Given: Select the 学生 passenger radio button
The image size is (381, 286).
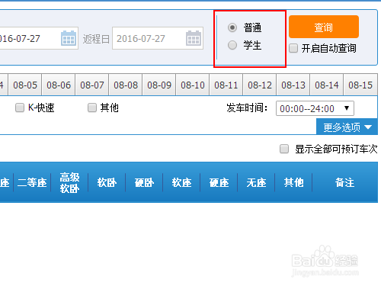Looking at the screenshot, I should point(232,45).
